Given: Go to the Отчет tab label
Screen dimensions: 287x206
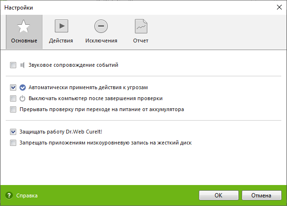Looking at the screenshot, I should coord(141,41).
